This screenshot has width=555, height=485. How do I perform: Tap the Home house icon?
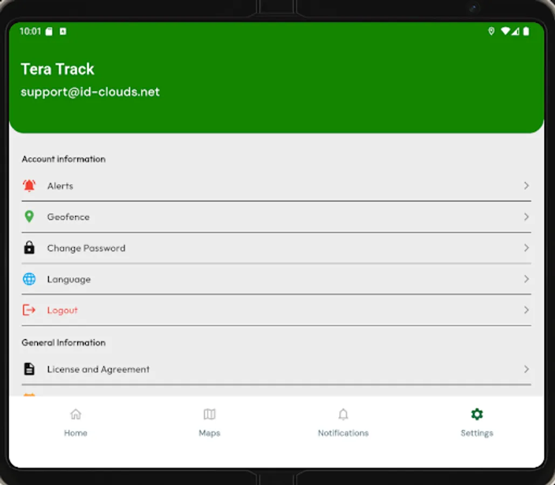click(x=76, y=414)
